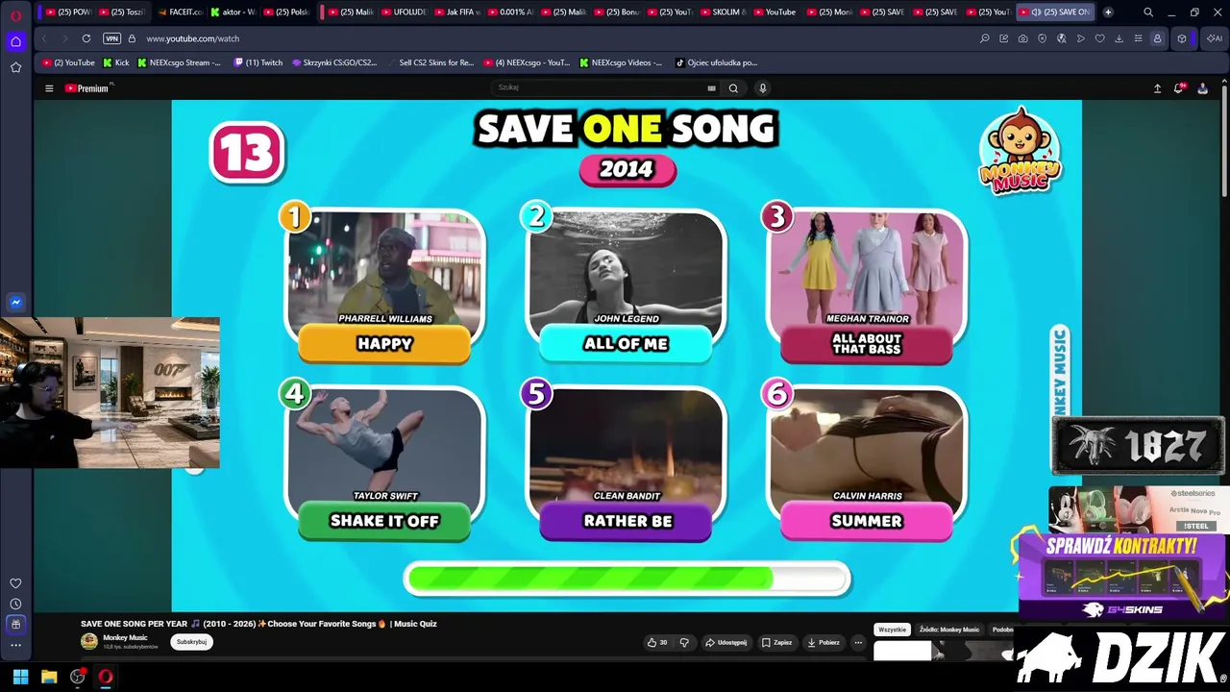Click the heart icon in address bar
This screenshot has height=692, width=1230.
pyautogui.click(x=1099, y=38)
